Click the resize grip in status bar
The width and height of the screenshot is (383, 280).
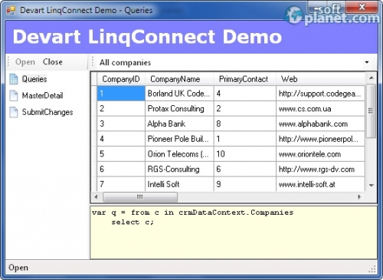pos(372,269)
